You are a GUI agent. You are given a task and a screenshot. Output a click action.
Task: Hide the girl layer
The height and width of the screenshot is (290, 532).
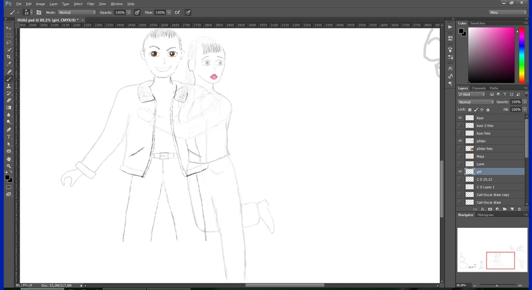(x=460, y=172)
